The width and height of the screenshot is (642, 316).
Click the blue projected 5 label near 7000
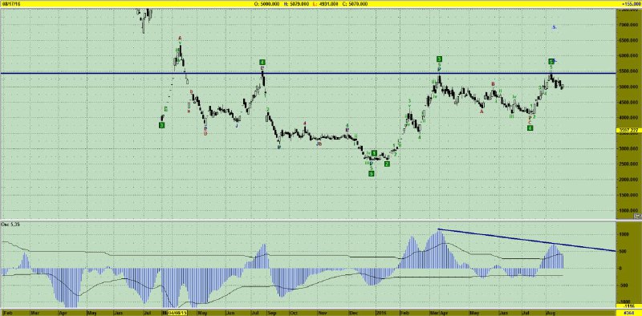[x=554, y=27]
